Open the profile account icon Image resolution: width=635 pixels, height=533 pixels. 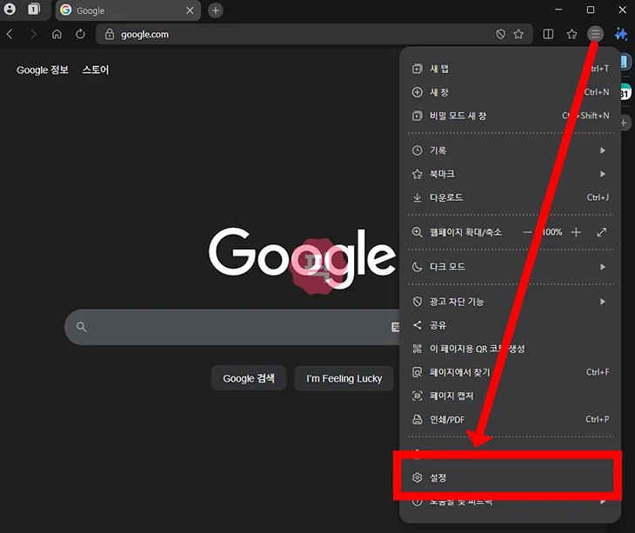click(10, 10)
